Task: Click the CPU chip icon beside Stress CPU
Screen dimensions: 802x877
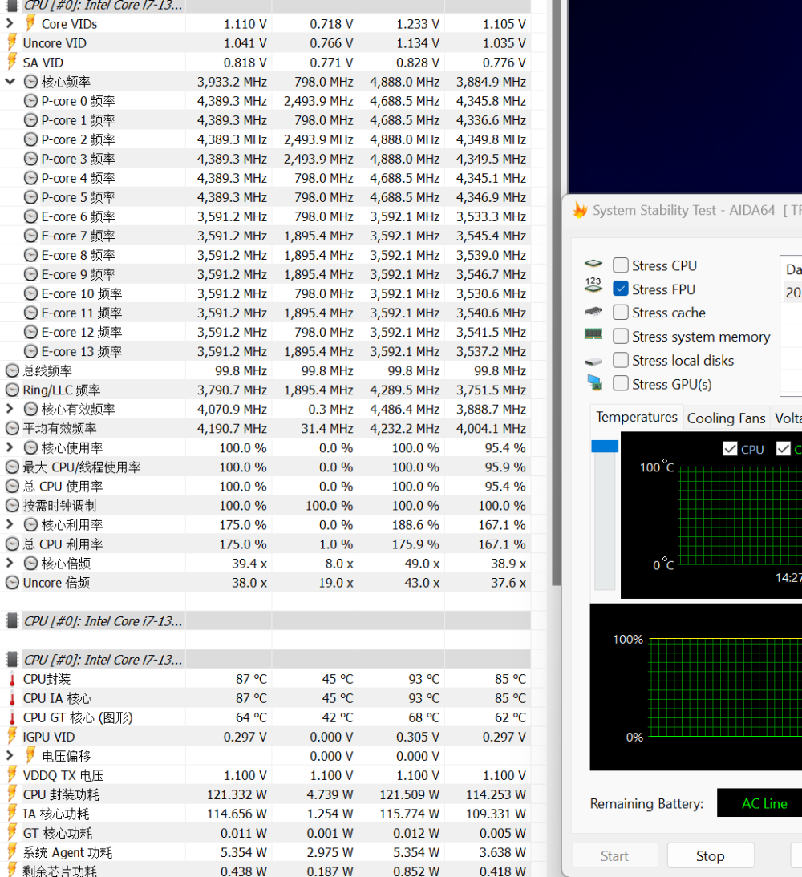Action: [593, 265]
